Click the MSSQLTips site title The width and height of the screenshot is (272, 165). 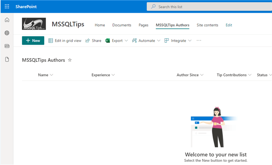pyautogui.click(x=68, y=24)
